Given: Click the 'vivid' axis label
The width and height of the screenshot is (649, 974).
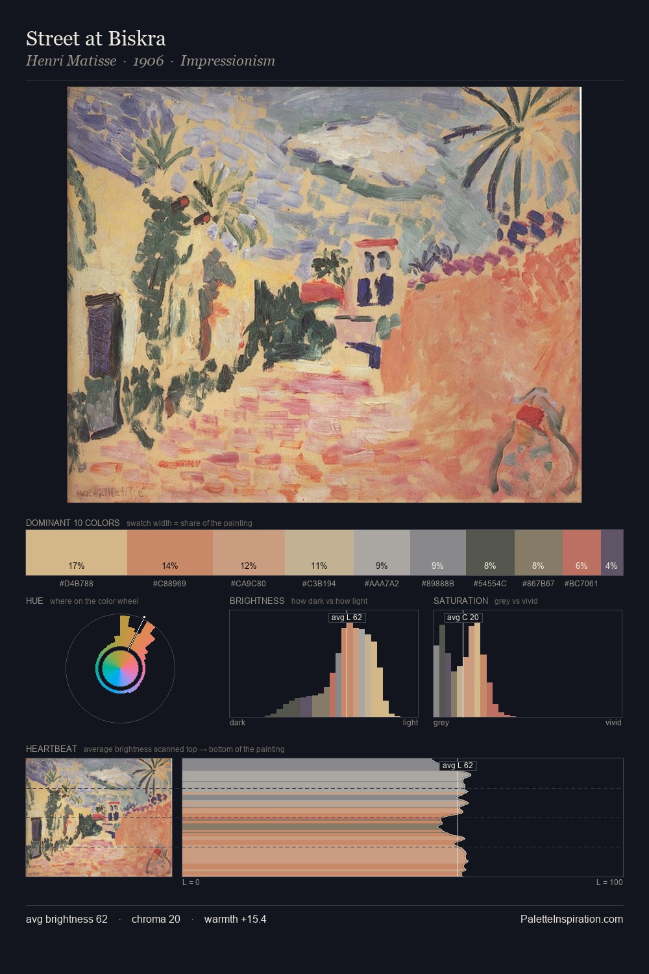Looking at the screenshot, I should pyautogui.click(x=613, y=722).
